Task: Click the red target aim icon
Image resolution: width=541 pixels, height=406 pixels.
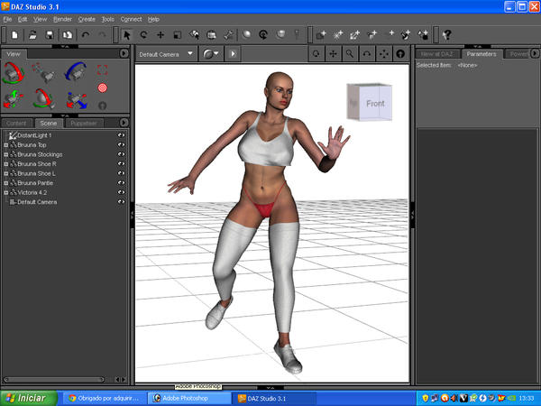Action: [102, 88]
